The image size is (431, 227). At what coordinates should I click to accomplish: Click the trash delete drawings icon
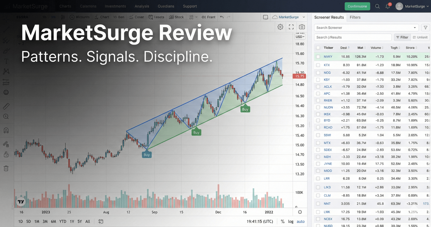point(6,168)
